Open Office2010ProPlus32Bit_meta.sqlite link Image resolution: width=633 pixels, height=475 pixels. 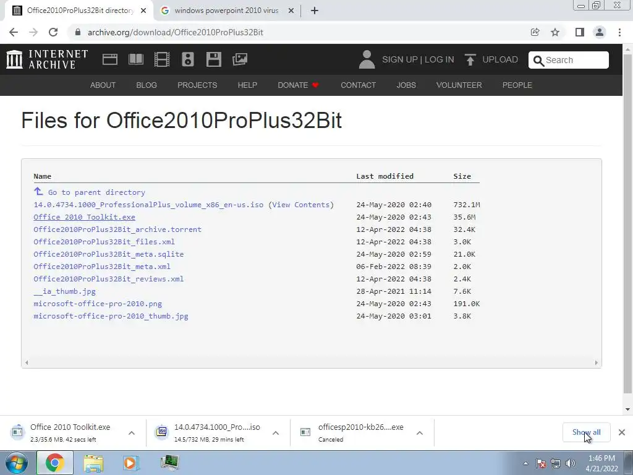click(109, 254)
